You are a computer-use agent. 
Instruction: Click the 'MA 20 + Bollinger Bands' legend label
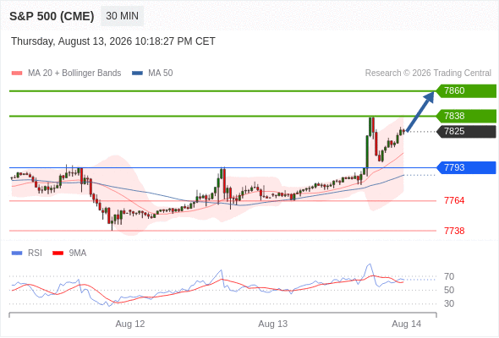click(x=74, y=74)
